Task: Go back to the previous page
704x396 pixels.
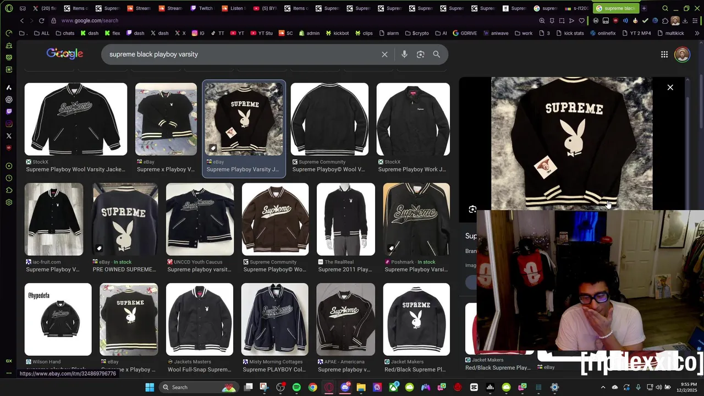Action: click(x=22, y=20)
